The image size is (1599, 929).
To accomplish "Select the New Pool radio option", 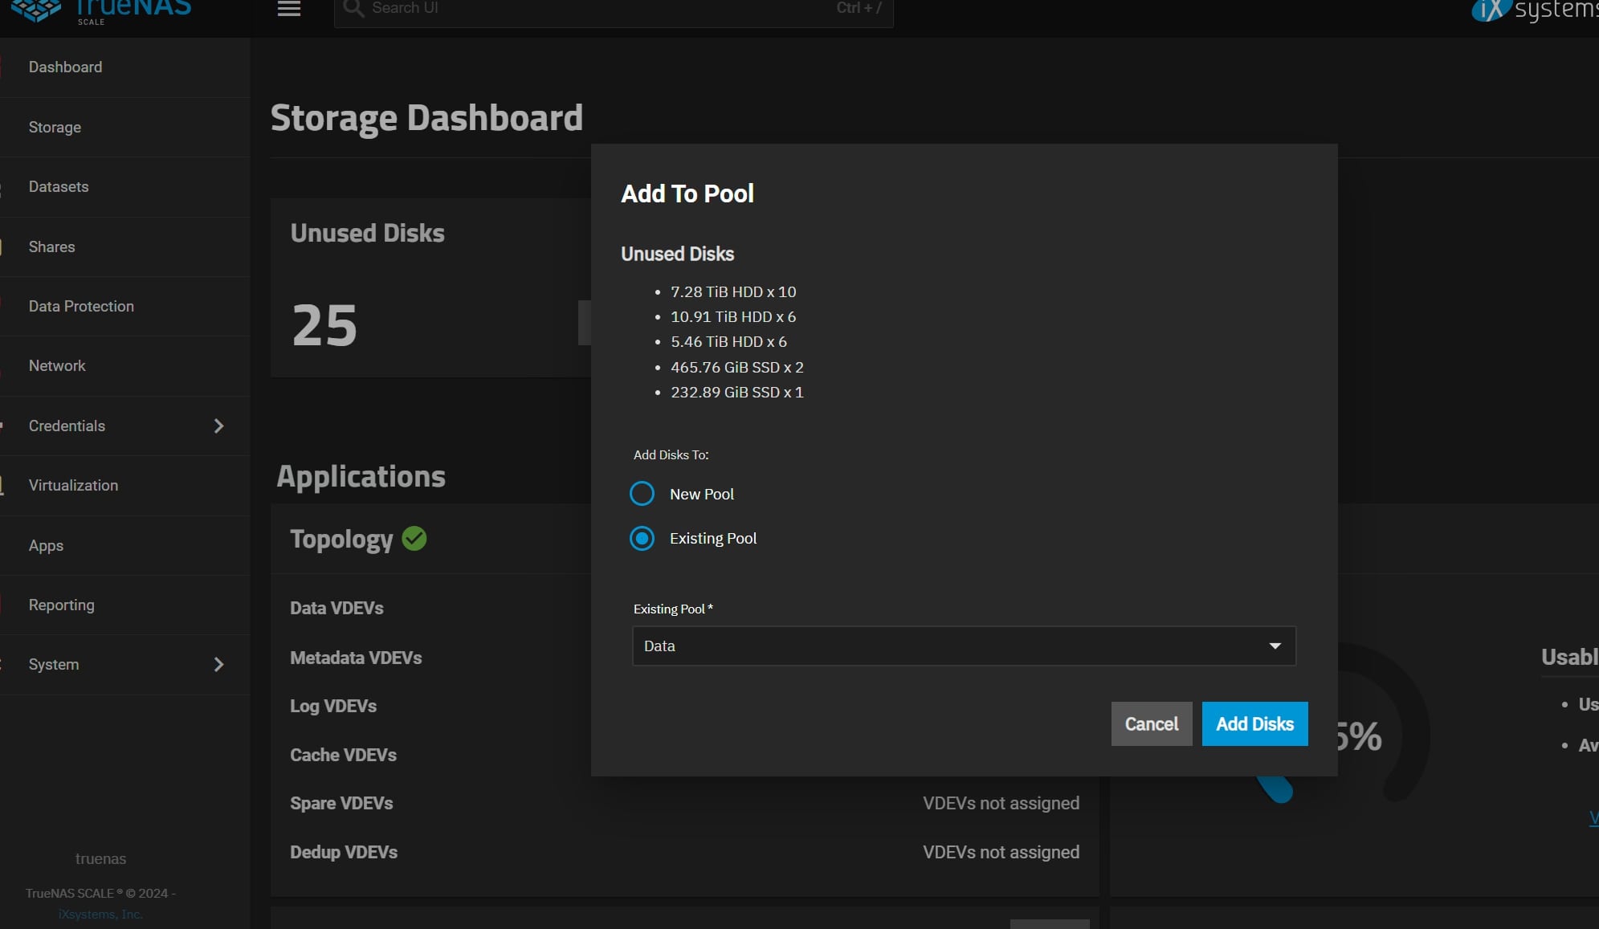I will (x=642, y=494).
